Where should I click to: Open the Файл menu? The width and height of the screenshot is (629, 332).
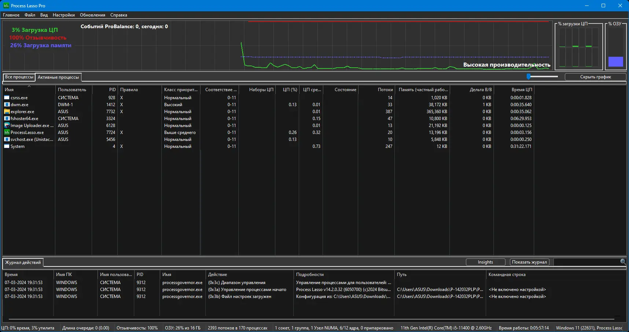click(x=30, y=15)
